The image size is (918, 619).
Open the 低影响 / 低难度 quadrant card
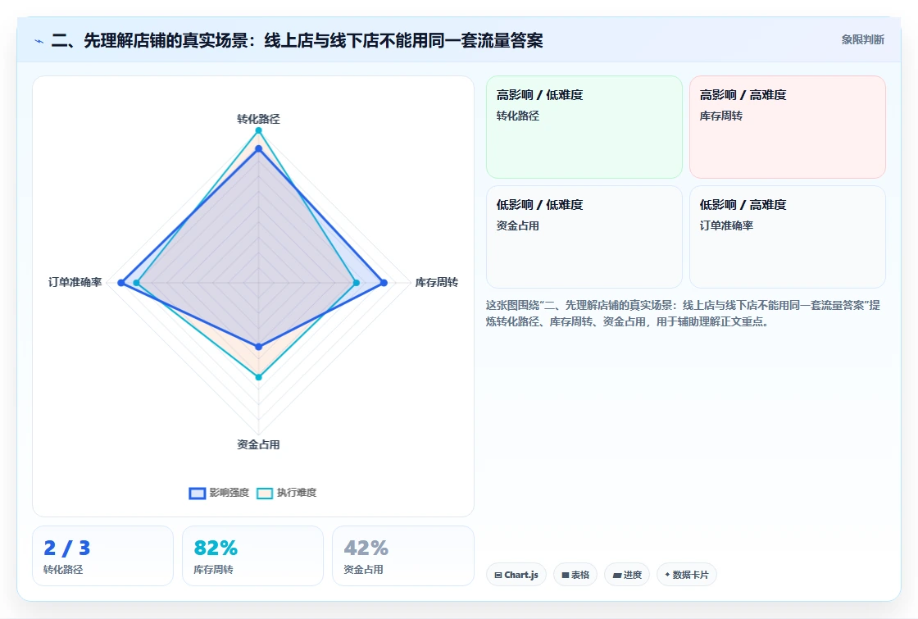[x=584, y=237]
